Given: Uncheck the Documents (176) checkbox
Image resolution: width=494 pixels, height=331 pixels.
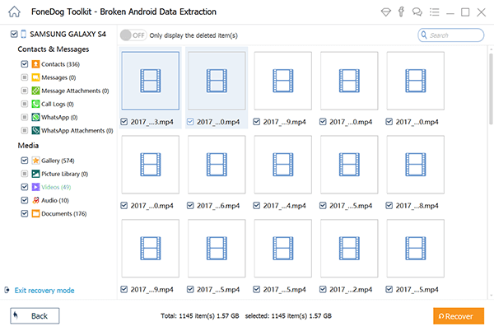Looking at the screenshot, I should (24, 213).
